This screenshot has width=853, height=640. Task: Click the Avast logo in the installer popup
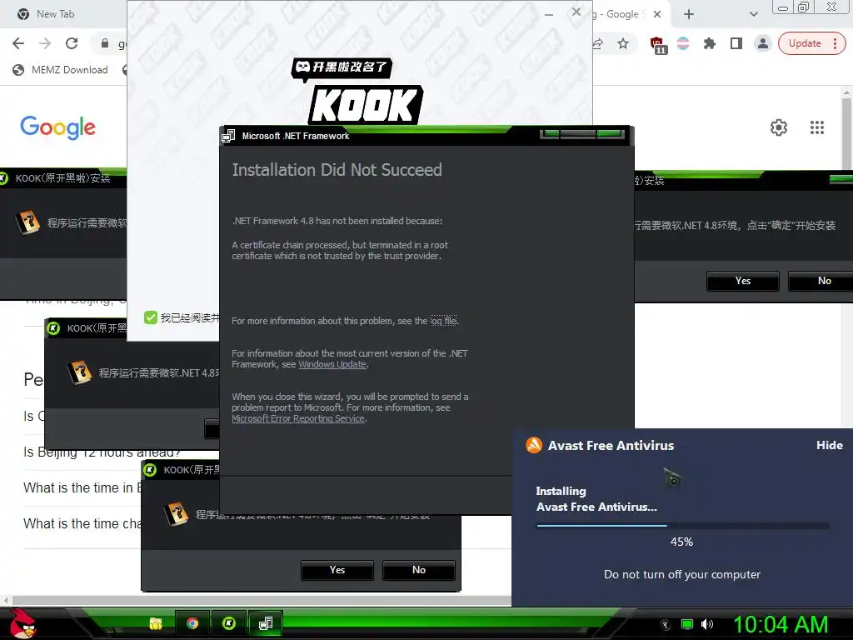[534, 445]
